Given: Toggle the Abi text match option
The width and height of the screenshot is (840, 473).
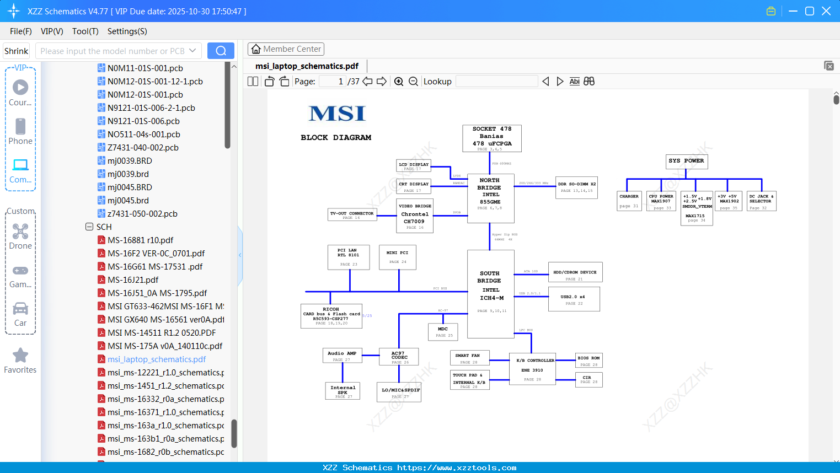Looking at the screenshot, I should [574, 82].
